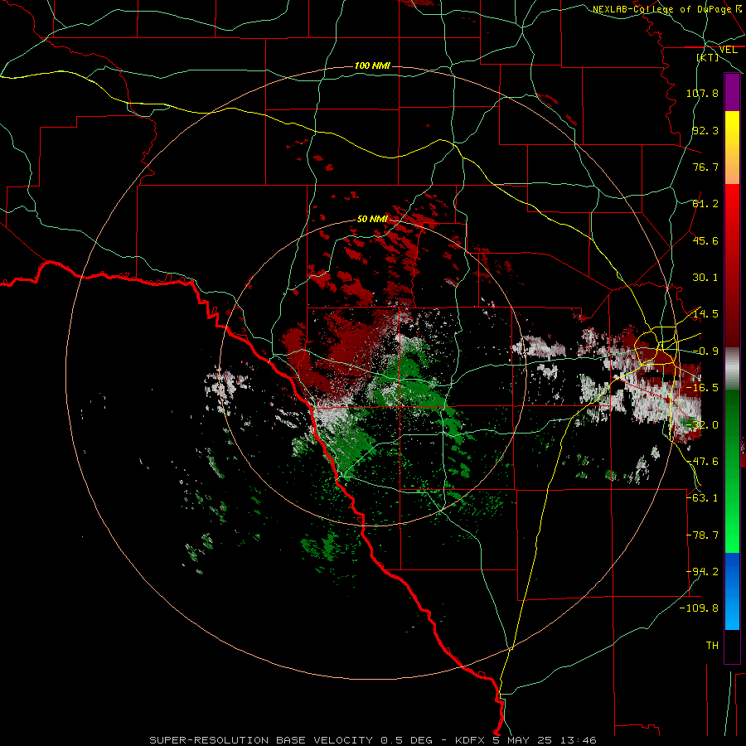The image size is (746, 746).
Task: Select the green segment of velocity color bar
Action: [x=732, y=471]
